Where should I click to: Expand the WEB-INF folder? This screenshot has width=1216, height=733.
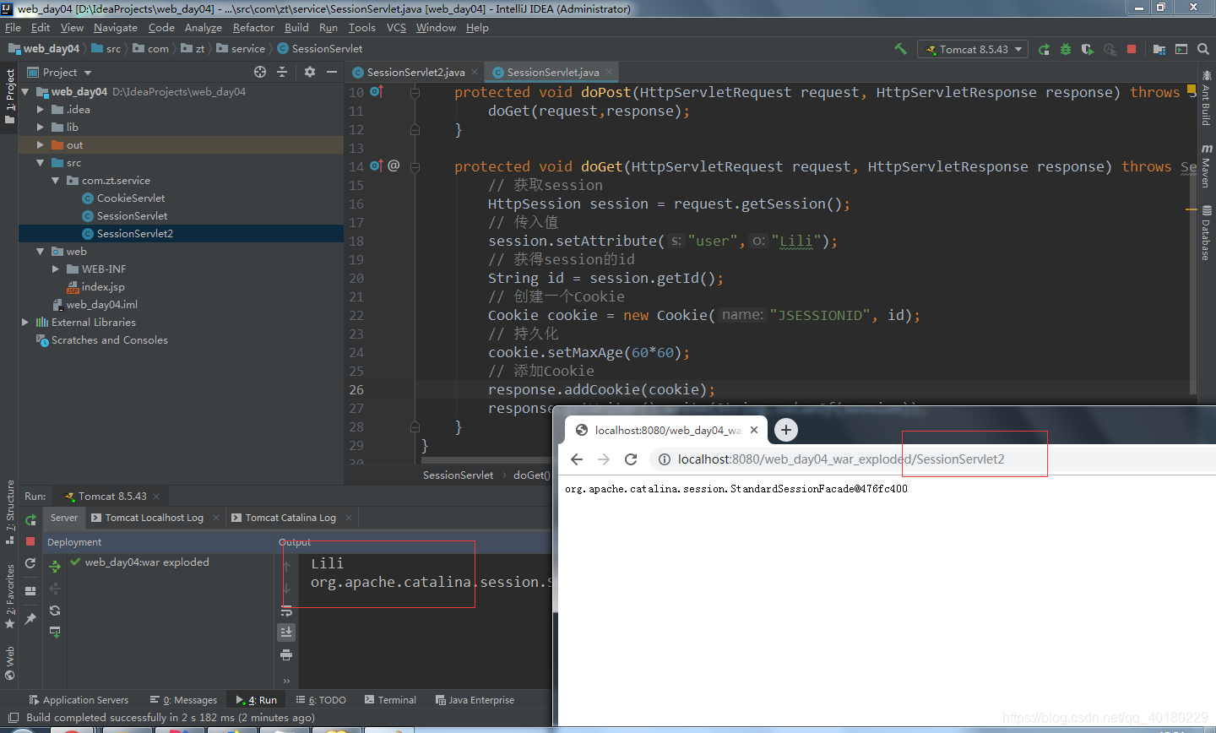click(55, 269)
